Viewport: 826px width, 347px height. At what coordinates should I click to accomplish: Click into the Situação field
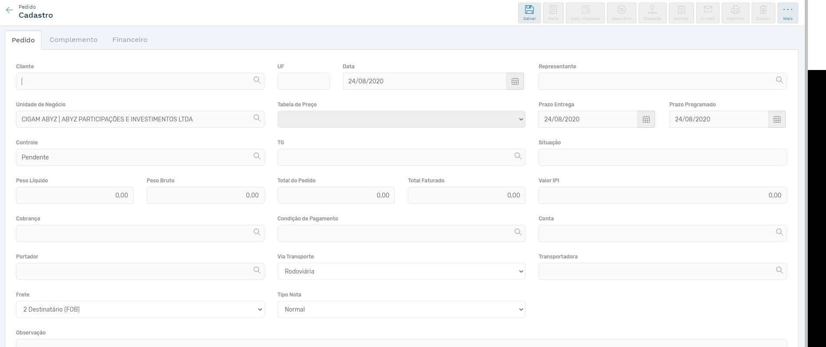[662, 157]
